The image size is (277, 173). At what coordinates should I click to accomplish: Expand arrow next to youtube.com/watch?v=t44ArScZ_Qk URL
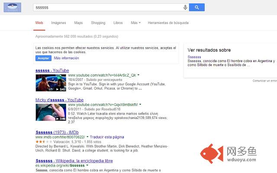click(138, 75)
